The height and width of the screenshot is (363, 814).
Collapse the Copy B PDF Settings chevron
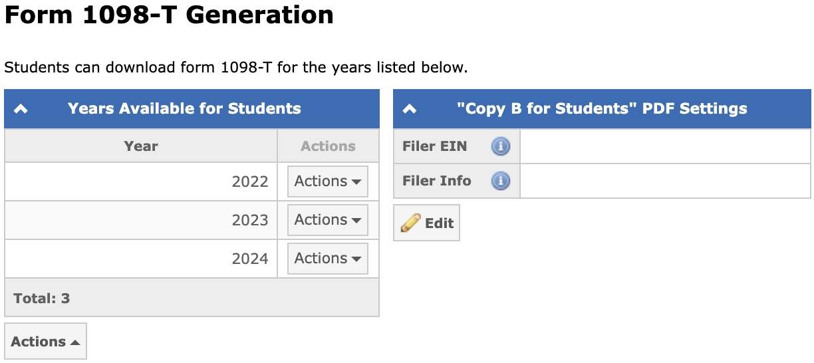point(410,109)
